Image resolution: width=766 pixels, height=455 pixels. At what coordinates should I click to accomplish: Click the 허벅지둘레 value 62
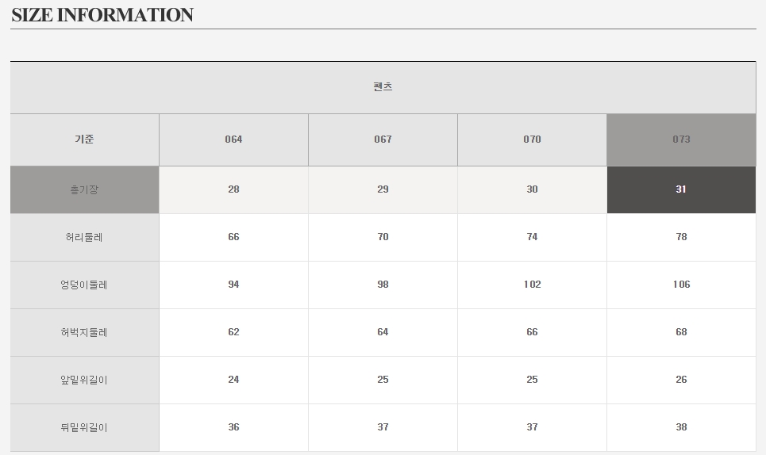[233, 332]
